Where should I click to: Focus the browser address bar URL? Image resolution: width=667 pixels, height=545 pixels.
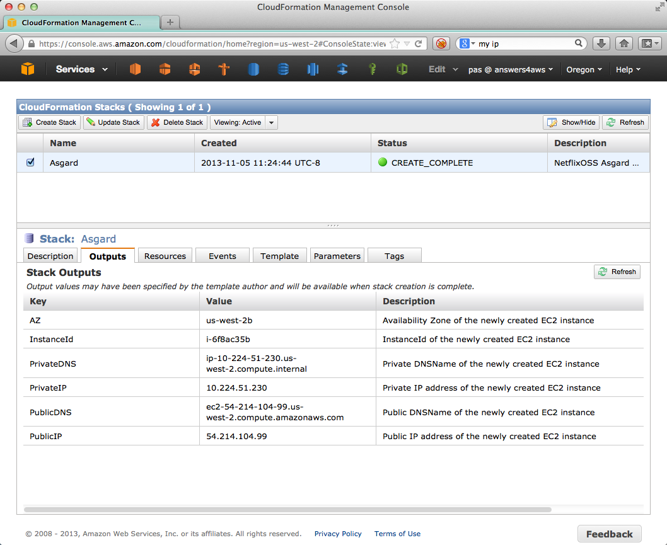pos(212,43)
